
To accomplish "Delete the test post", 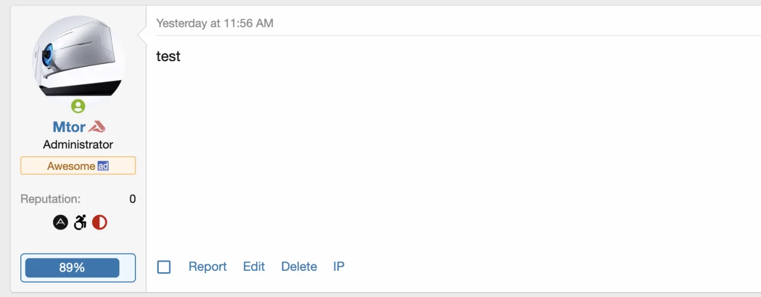I will pos(299,267).
